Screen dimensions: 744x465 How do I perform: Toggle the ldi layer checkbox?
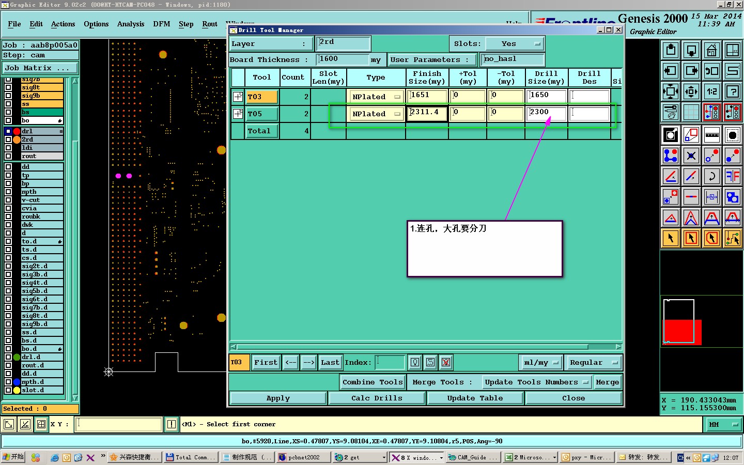click(8, 148)
